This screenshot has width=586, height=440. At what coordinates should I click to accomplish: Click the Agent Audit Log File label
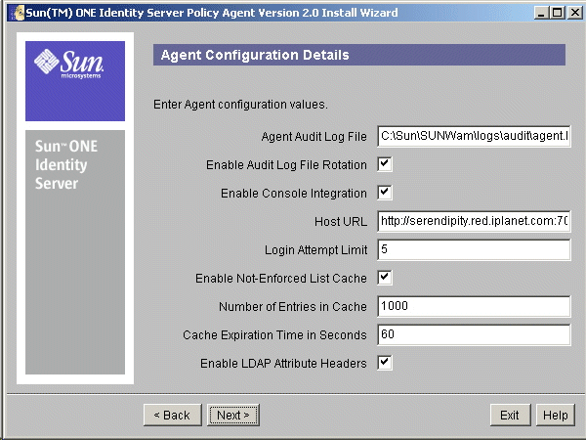[x=314, y=137]
